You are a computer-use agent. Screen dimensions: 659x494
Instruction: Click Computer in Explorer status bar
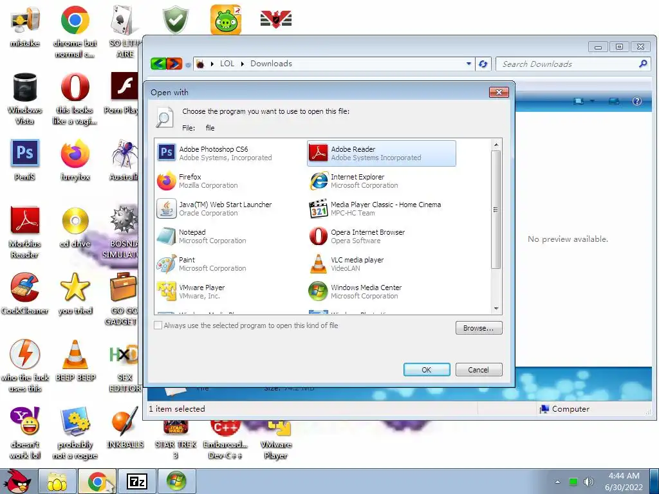tap(564, 408)
